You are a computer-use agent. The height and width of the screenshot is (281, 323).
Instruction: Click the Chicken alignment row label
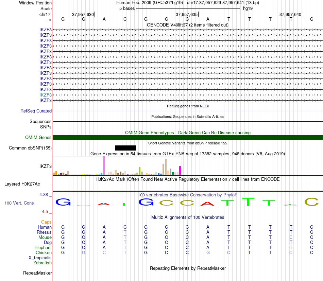44,252
